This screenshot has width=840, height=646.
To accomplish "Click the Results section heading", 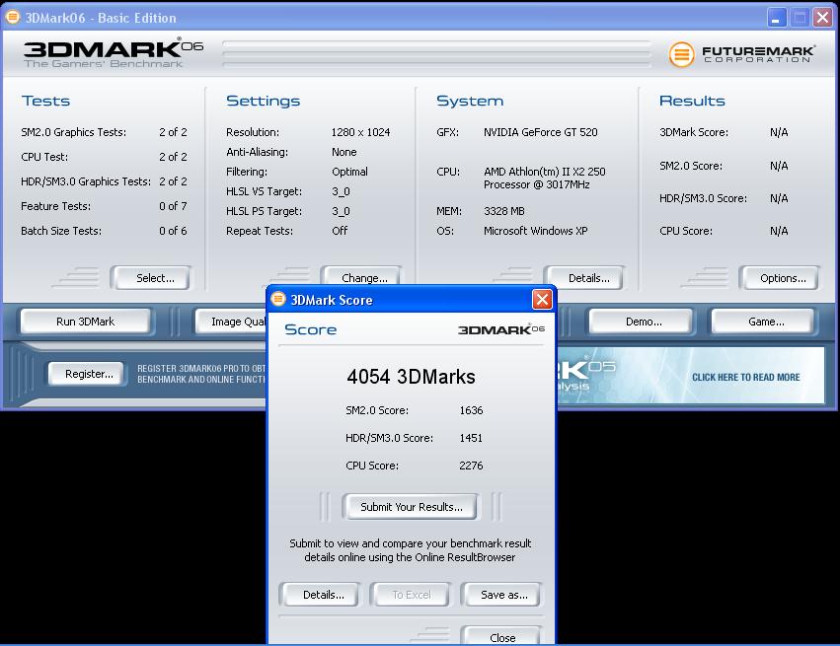I will (x=692, y=101).
